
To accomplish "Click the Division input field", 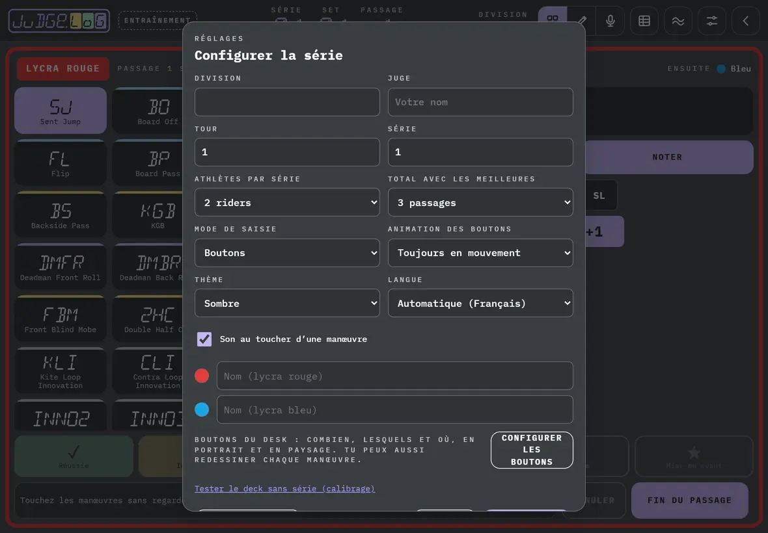I will point(287,101).
